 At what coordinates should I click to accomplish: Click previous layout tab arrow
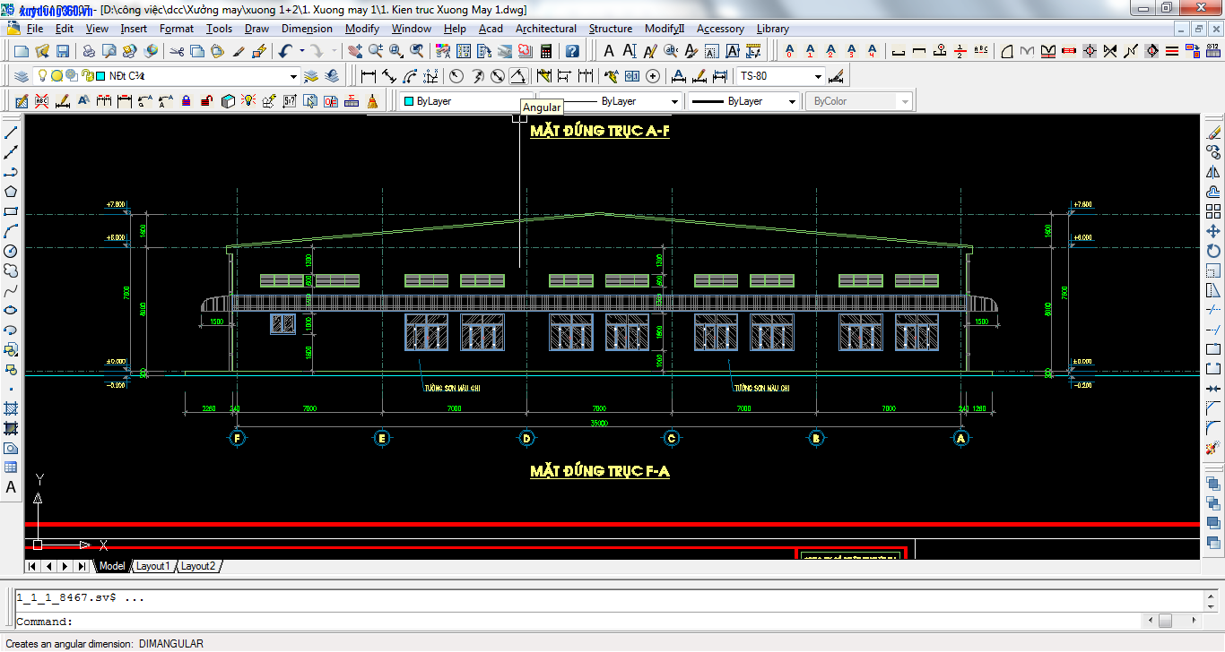pos(49,566)
